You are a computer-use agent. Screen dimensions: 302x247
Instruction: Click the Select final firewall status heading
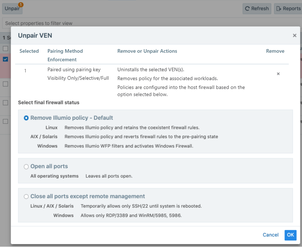(x=48, y=103)
